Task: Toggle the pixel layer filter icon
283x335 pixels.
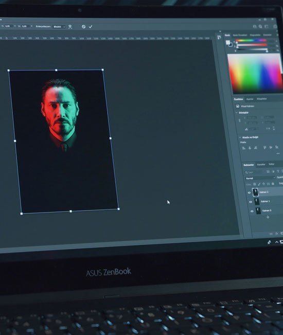Action: 268,171
